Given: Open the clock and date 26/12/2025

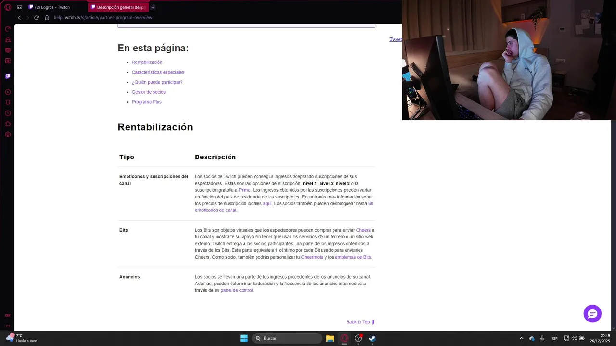Looking at the screenshot, I should click(x=600, y=338).
